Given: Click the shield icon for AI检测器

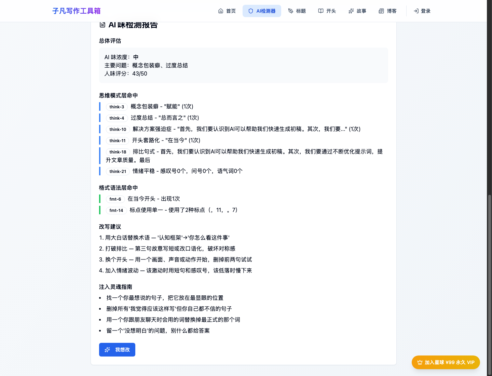Looking at the screenshot, I should 251,11.
